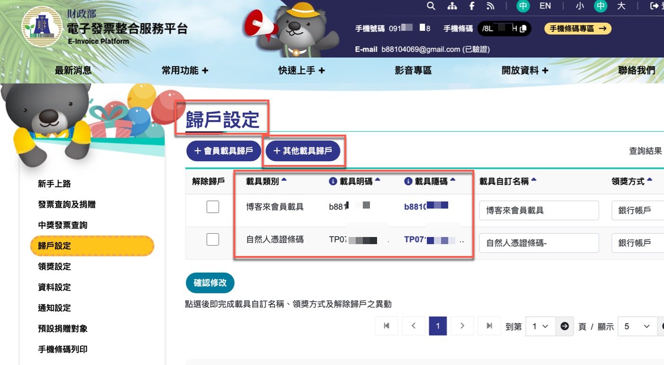Select 資料設定 in sidebar
664x365 pixels.
click(x=54, y=287)
